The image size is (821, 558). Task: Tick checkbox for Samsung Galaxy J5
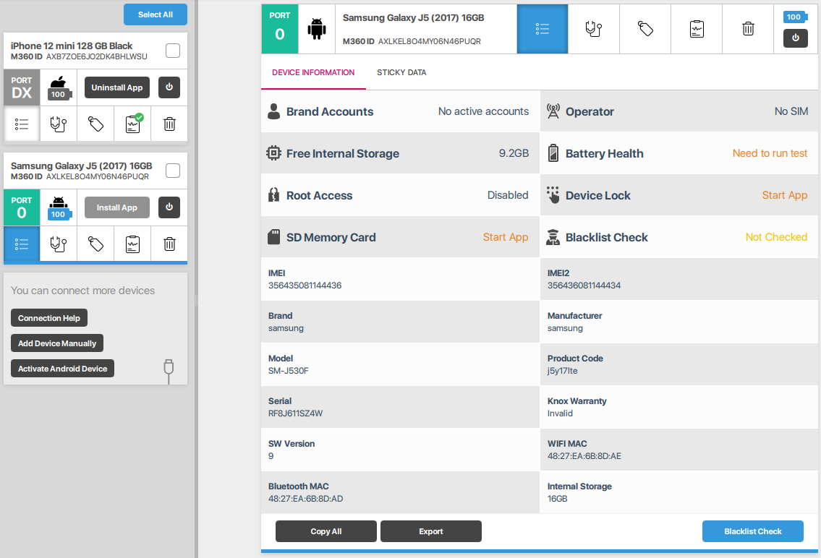[173, 171]
